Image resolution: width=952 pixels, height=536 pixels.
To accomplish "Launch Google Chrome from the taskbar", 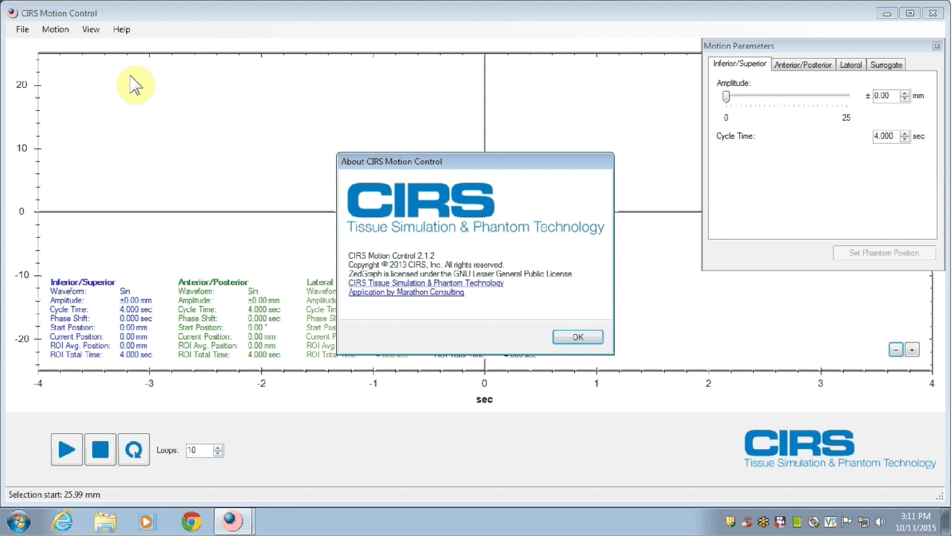I will coord(191,522).
